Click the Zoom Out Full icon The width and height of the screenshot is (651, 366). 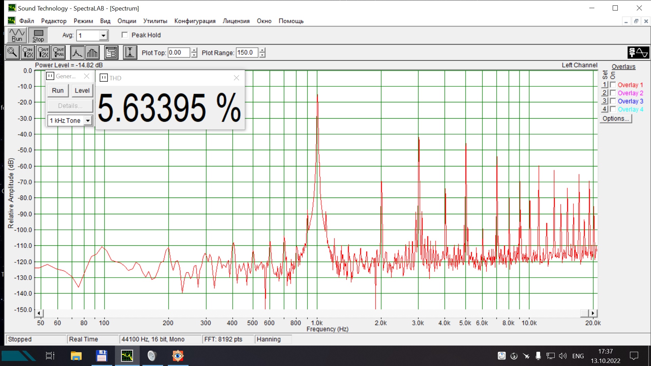tap(59, 53)
